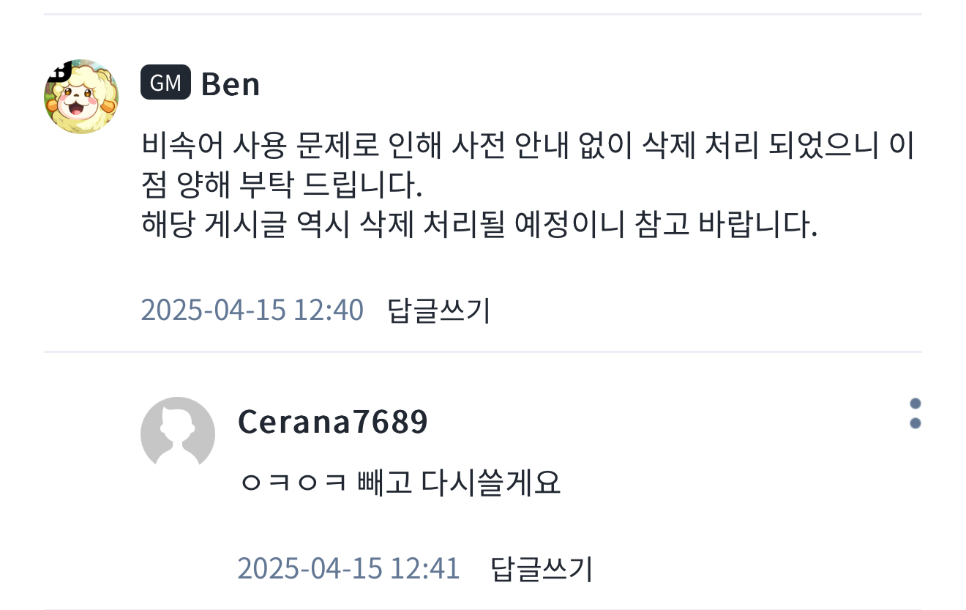Click the divider line above Ben's comment

click(483, 14)
